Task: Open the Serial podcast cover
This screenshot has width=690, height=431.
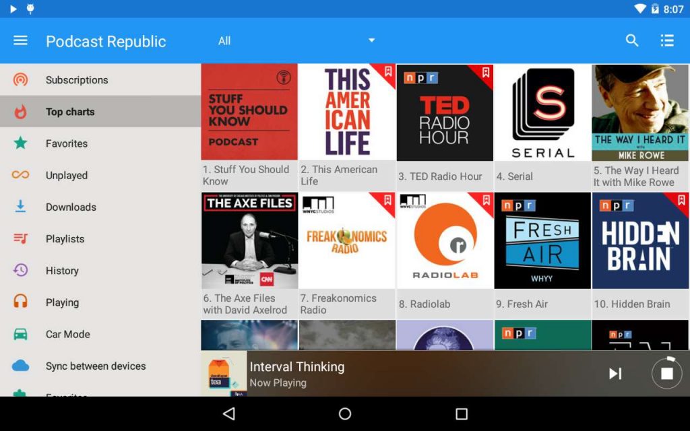Action: [x=542, y=112]
